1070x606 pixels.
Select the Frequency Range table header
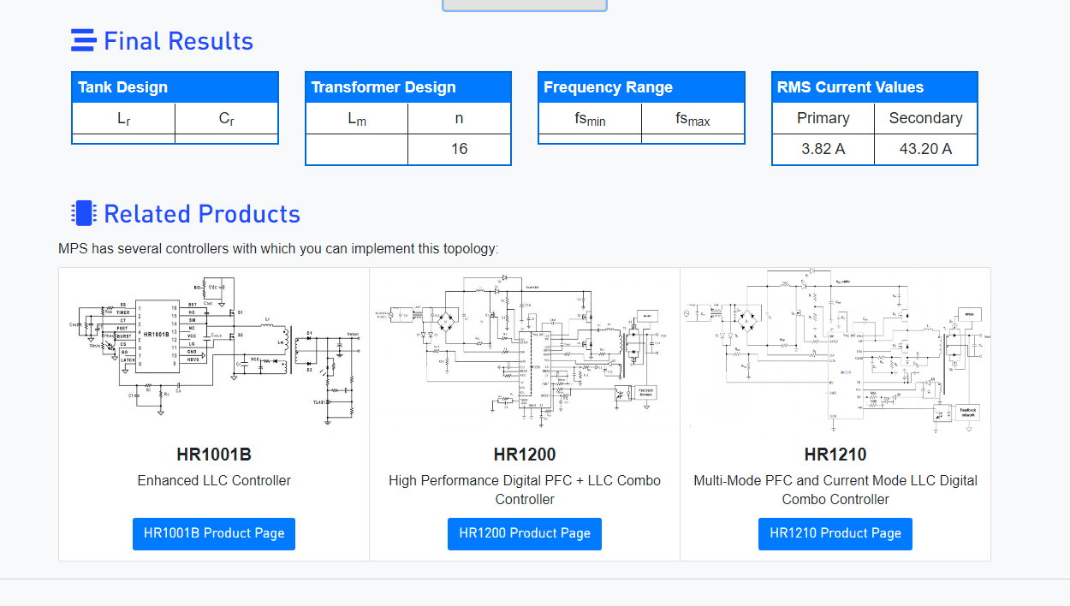click(x=641, y=87)
